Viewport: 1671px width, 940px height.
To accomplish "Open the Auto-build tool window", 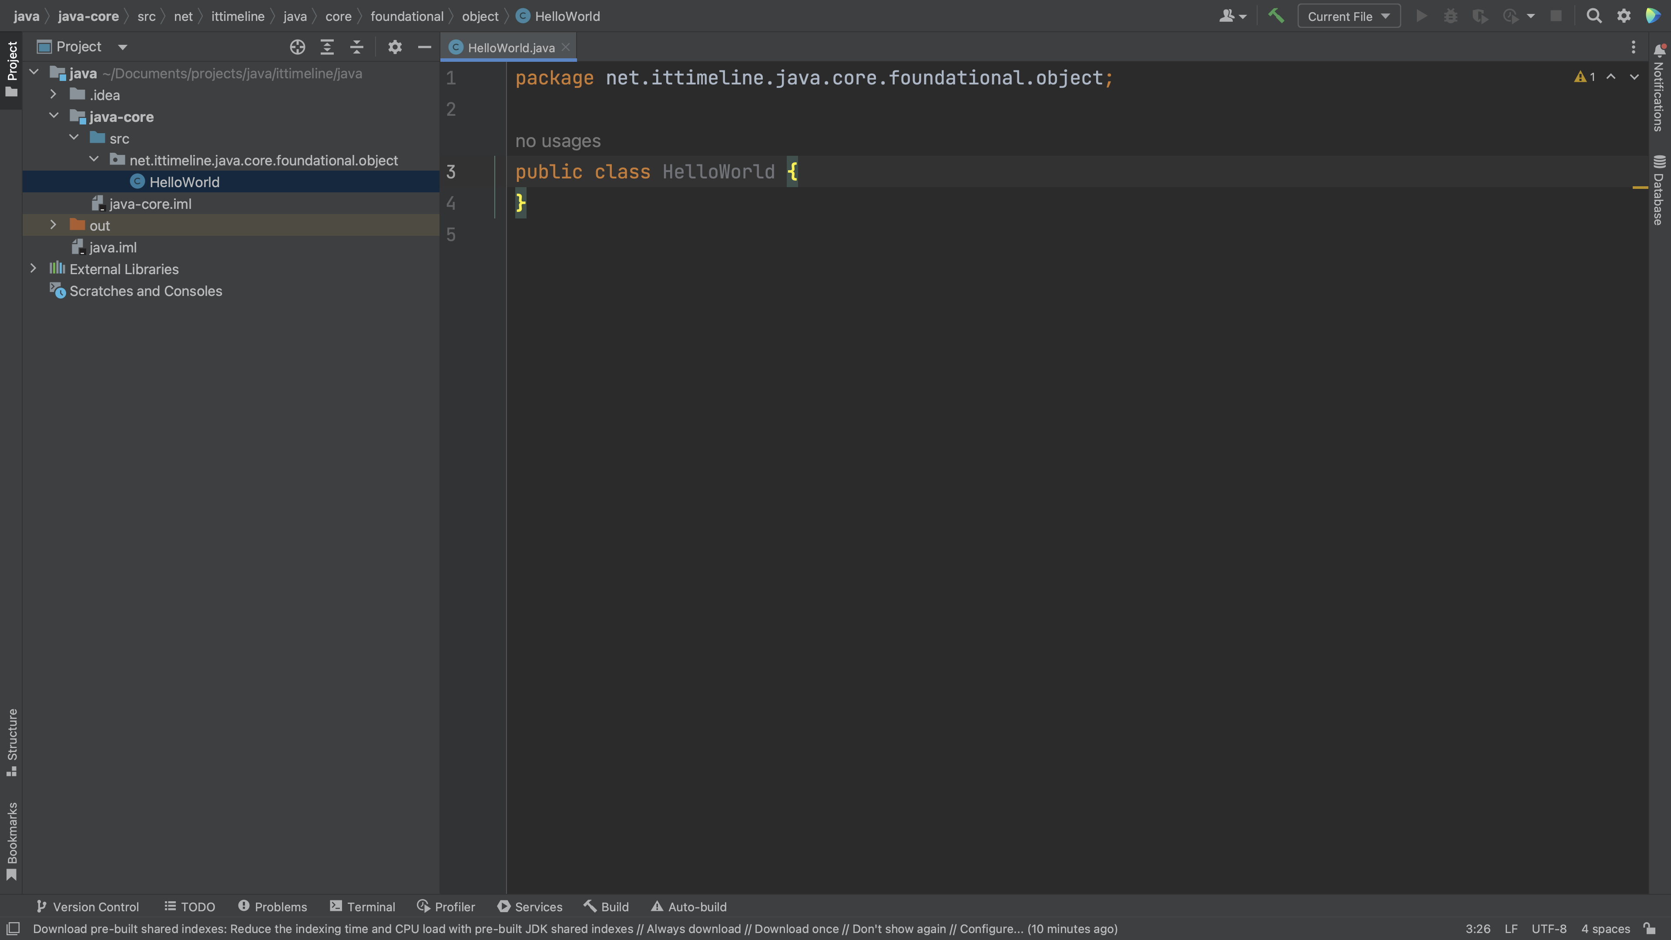I will 689,906.
